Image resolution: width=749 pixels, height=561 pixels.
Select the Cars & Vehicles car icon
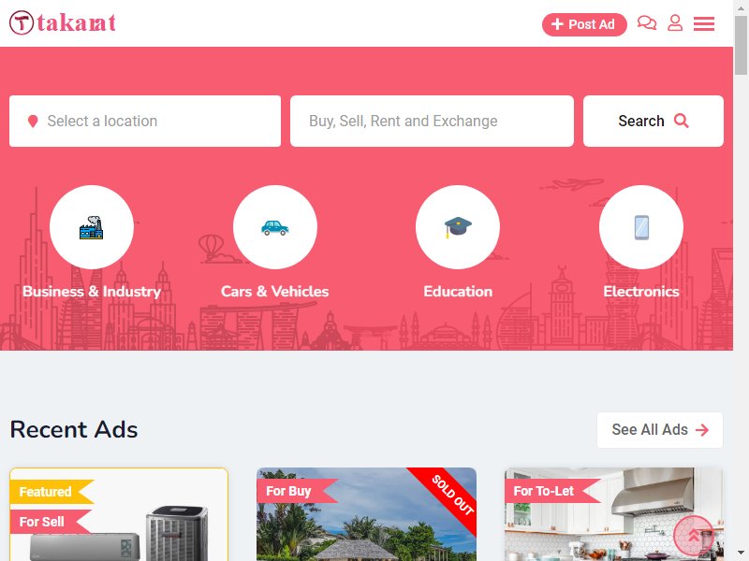(x=275, y=227)
